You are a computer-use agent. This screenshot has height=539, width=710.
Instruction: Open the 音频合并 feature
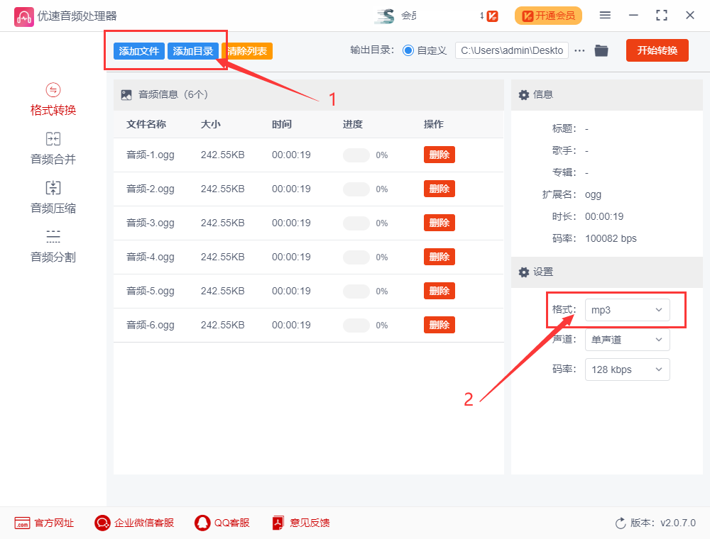click(x=53, y=148)
